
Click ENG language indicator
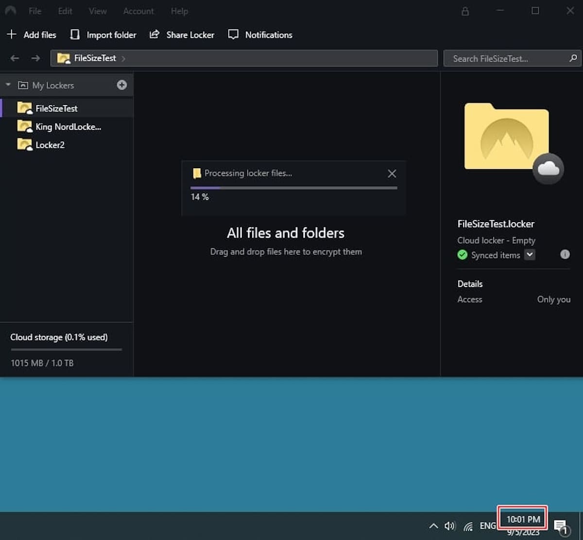coord(488,526)
